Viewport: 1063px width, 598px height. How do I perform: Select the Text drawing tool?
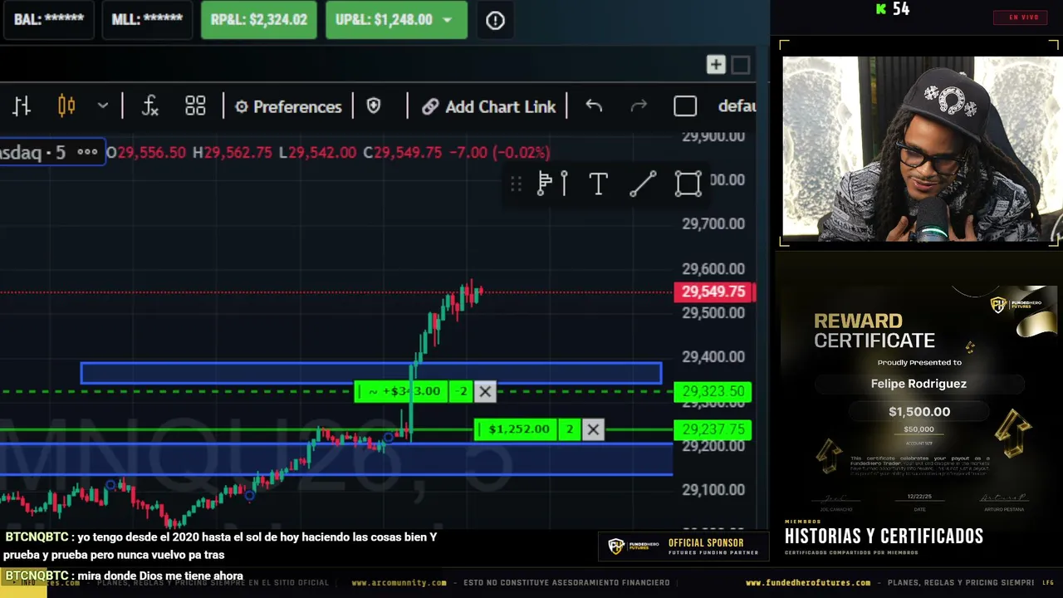[x=598, y=184]
